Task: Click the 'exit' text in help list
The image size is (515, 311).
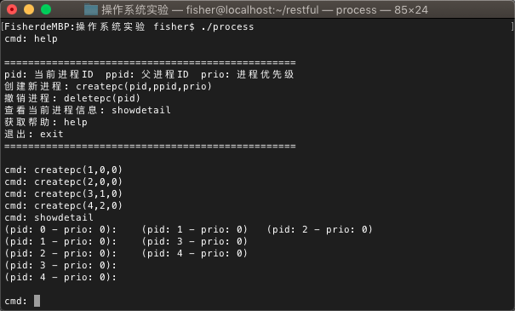Action: pyautogui.click(x=52, y=134)
